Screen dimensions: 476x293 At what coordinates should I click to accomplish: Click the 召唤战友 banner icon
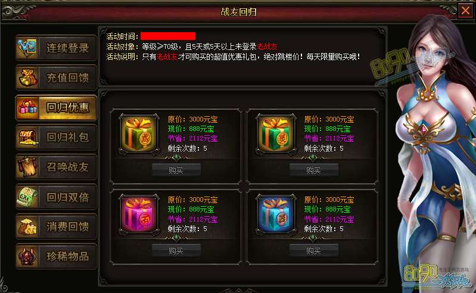pos(27,167)
